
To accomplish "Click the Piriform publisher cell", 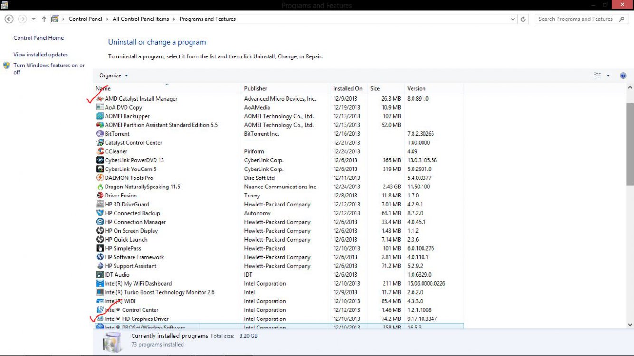I will [254, 151].
